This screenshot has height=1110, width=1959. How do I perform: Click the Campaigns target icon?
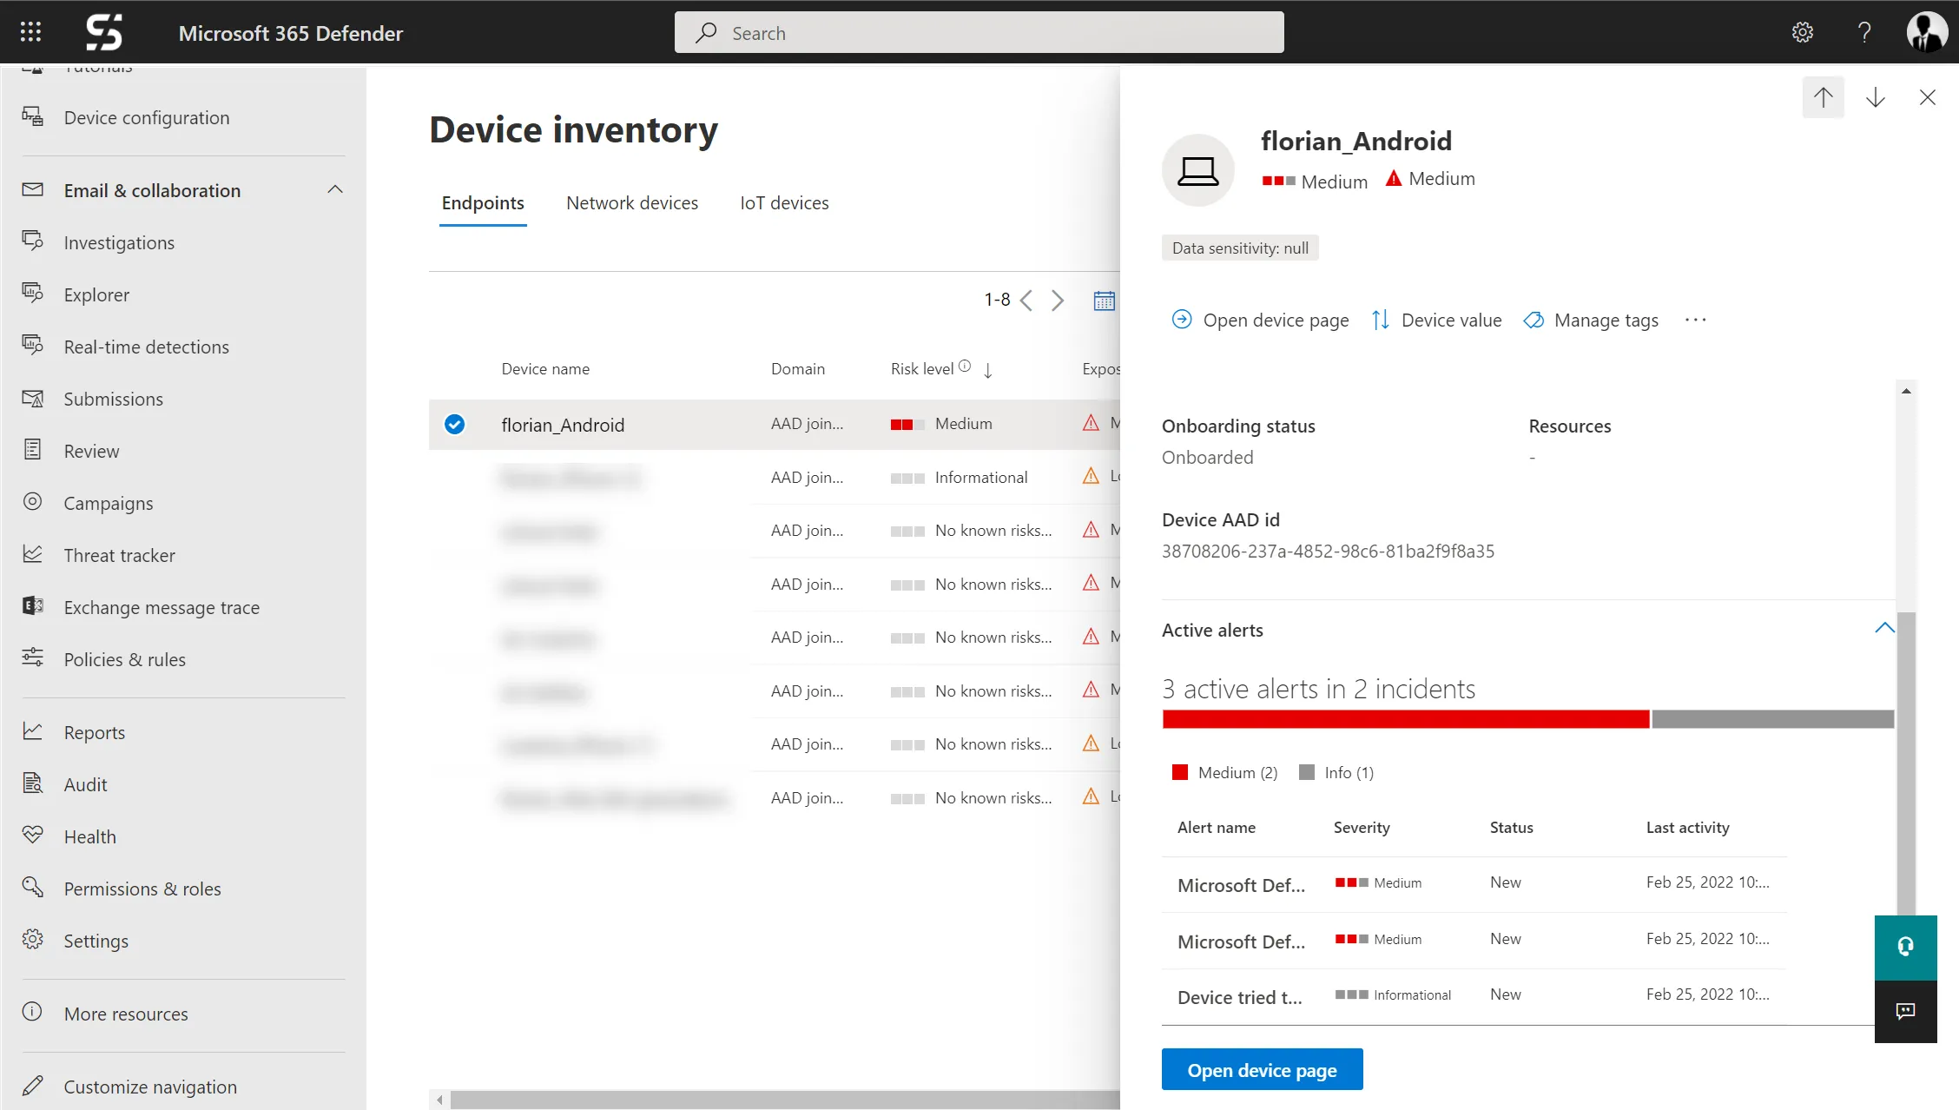click(x=33, y=502)
